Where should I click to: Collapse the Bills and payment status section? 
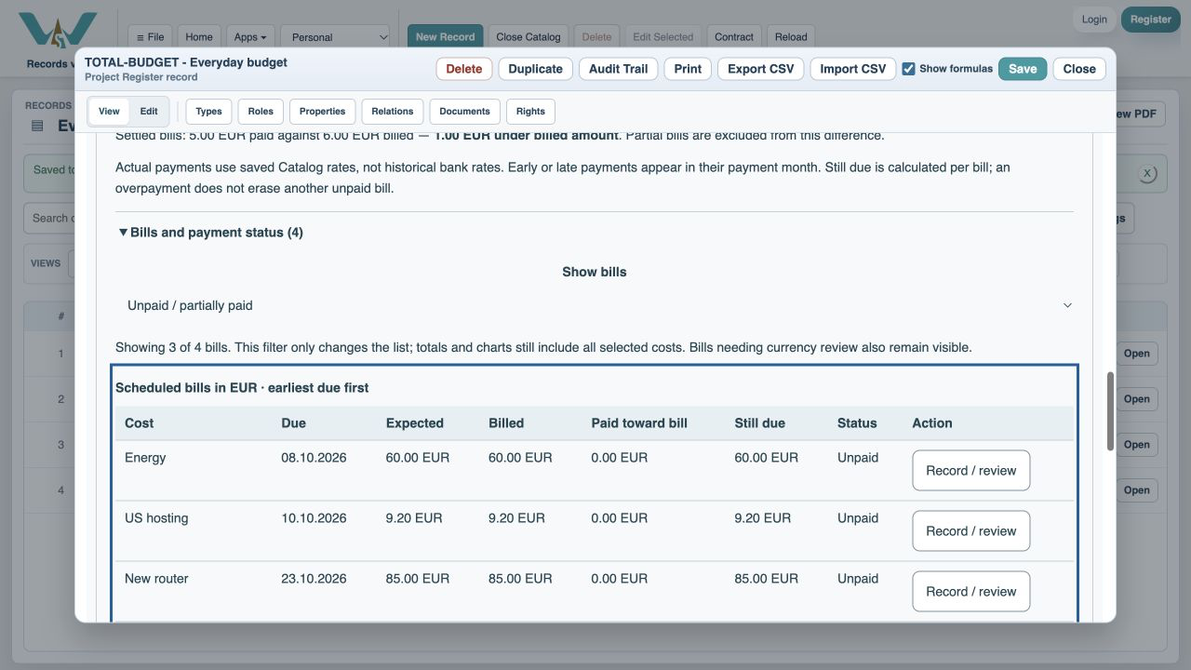coord(210,233)
